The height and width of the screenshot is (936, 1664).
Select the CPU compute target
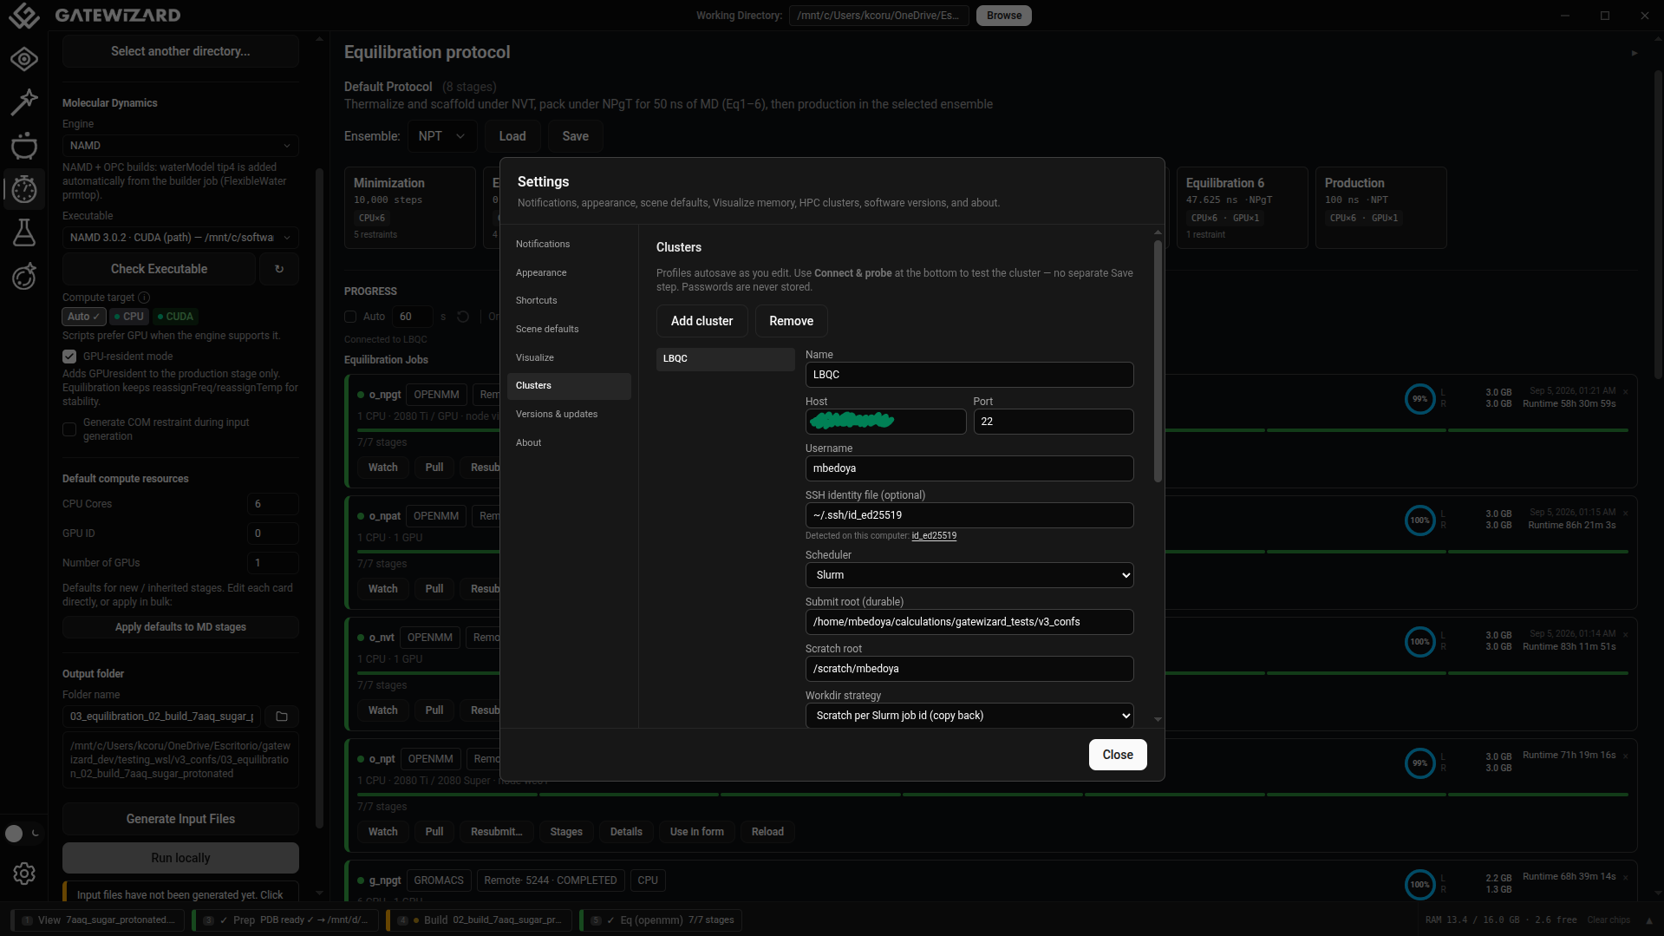(129, 317)
